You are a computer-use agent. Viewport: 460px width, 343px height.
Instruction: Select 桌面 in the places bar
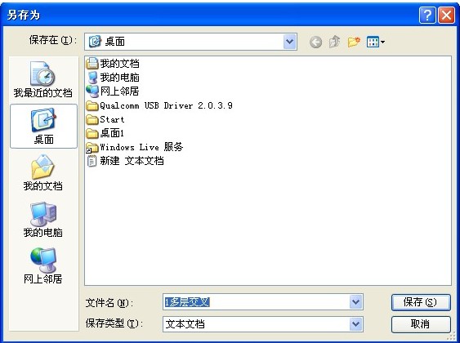(43, 127)
